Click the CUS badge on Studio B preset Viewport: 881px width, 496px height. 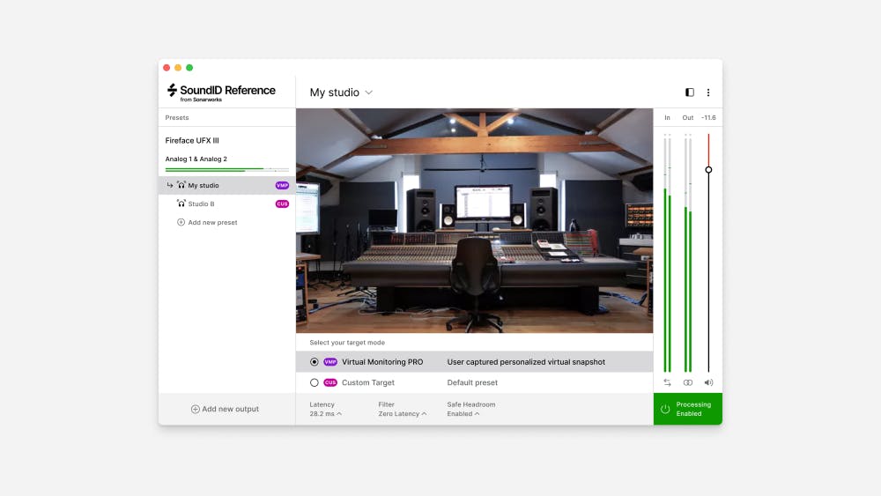tap(282, 204)
